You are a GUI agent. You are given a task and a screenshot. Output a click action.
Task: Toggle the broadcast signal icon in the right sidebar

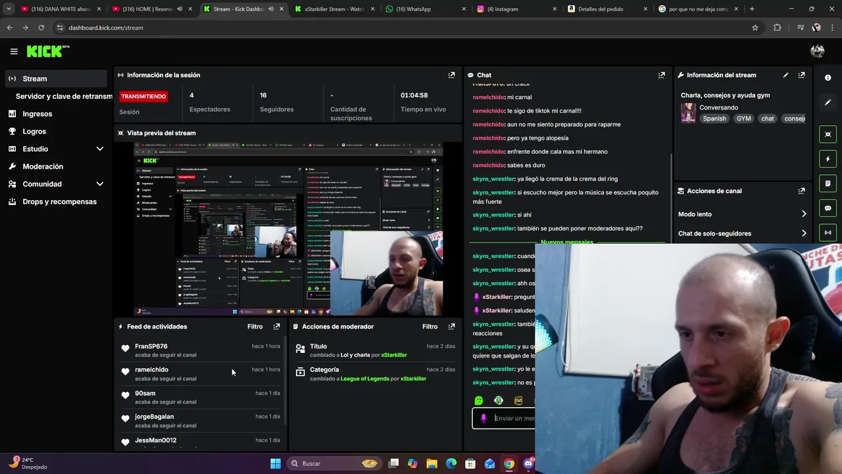pyautogui.click(x=828, y=232)
